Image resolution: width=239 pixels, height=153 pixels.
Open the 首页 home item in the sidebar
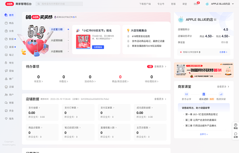click(9, 15)
